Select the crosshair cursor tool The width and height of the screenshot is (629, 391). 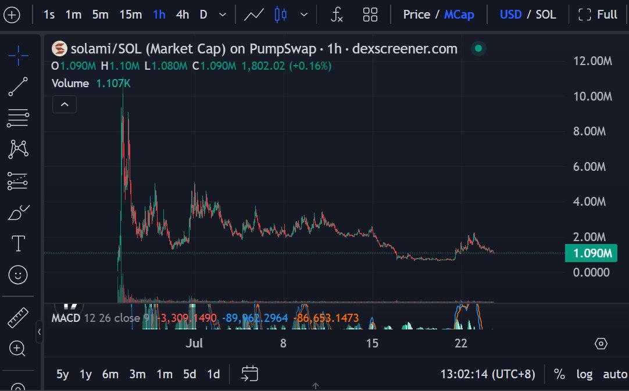[x=18, y=55]
